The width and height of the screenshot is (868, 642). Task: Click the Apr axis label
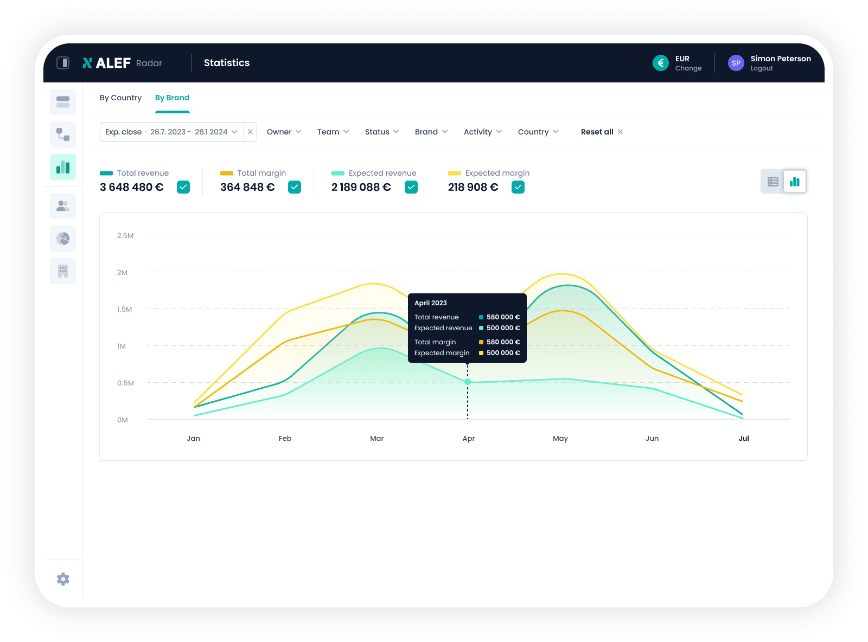(x=469, y=438)
